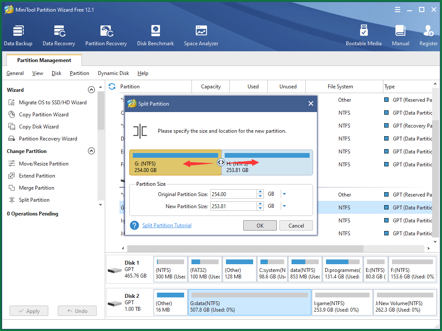
Task: Launch Data Recovery
Action: [x=59, y=35]
